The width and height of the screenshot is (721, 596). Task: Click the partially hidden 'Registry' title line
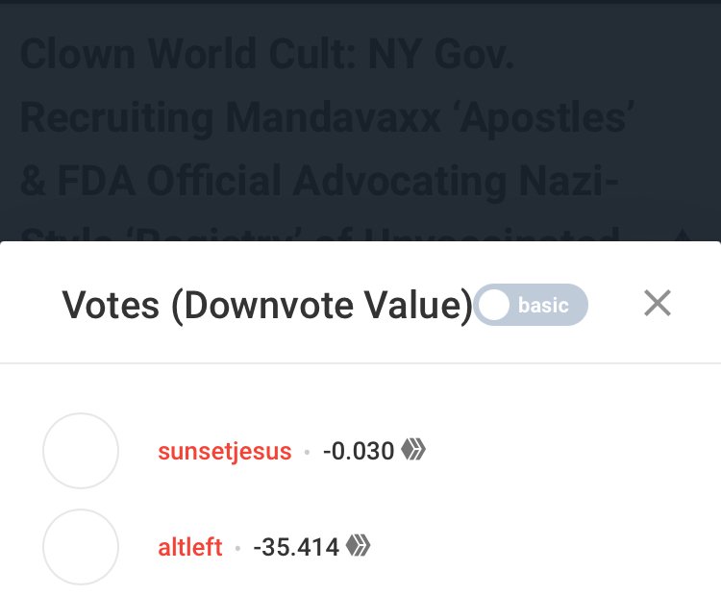(x=319, y=234)
